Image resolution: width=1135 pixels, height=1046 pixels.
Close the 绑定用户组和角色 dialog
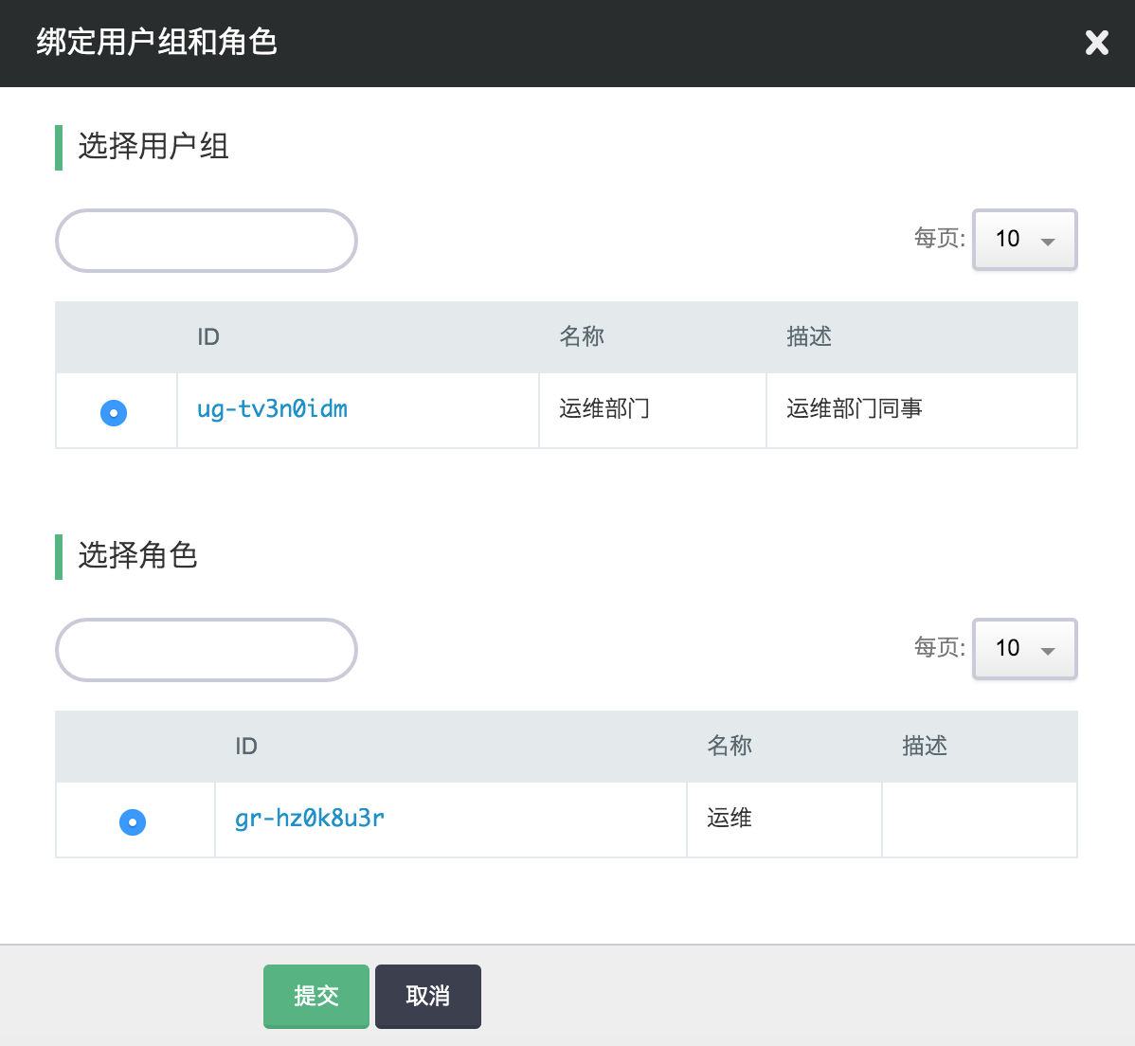(x=1096, y=43)
